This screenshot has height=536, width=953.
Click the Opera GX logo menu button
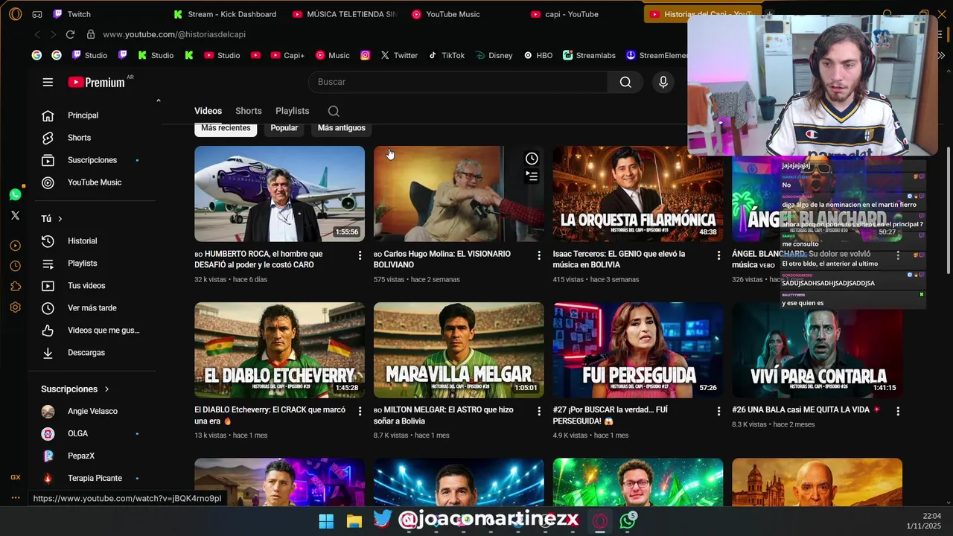tap(15, 14)
